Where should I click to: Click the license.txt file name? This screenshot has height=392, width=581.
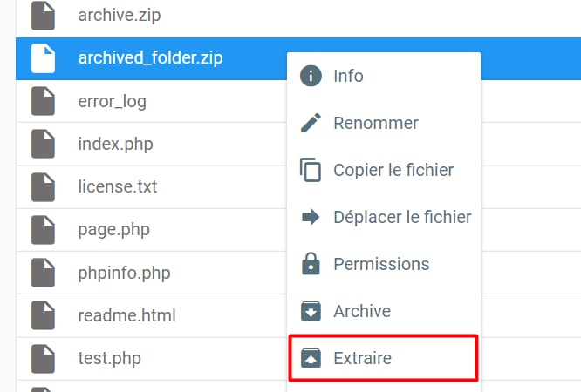point(117,186)
